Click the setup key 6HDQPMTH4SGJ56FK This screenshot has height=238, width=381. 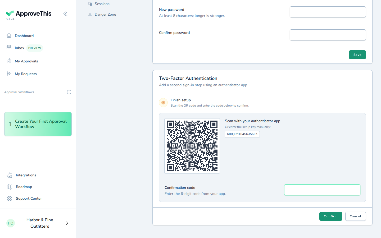pos(242,134)
